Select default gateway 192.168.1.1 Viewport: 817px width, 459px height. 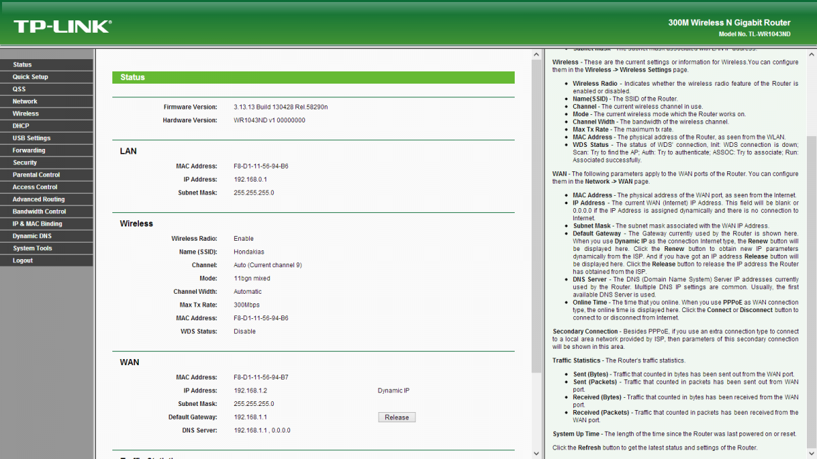tap(251, 418)
